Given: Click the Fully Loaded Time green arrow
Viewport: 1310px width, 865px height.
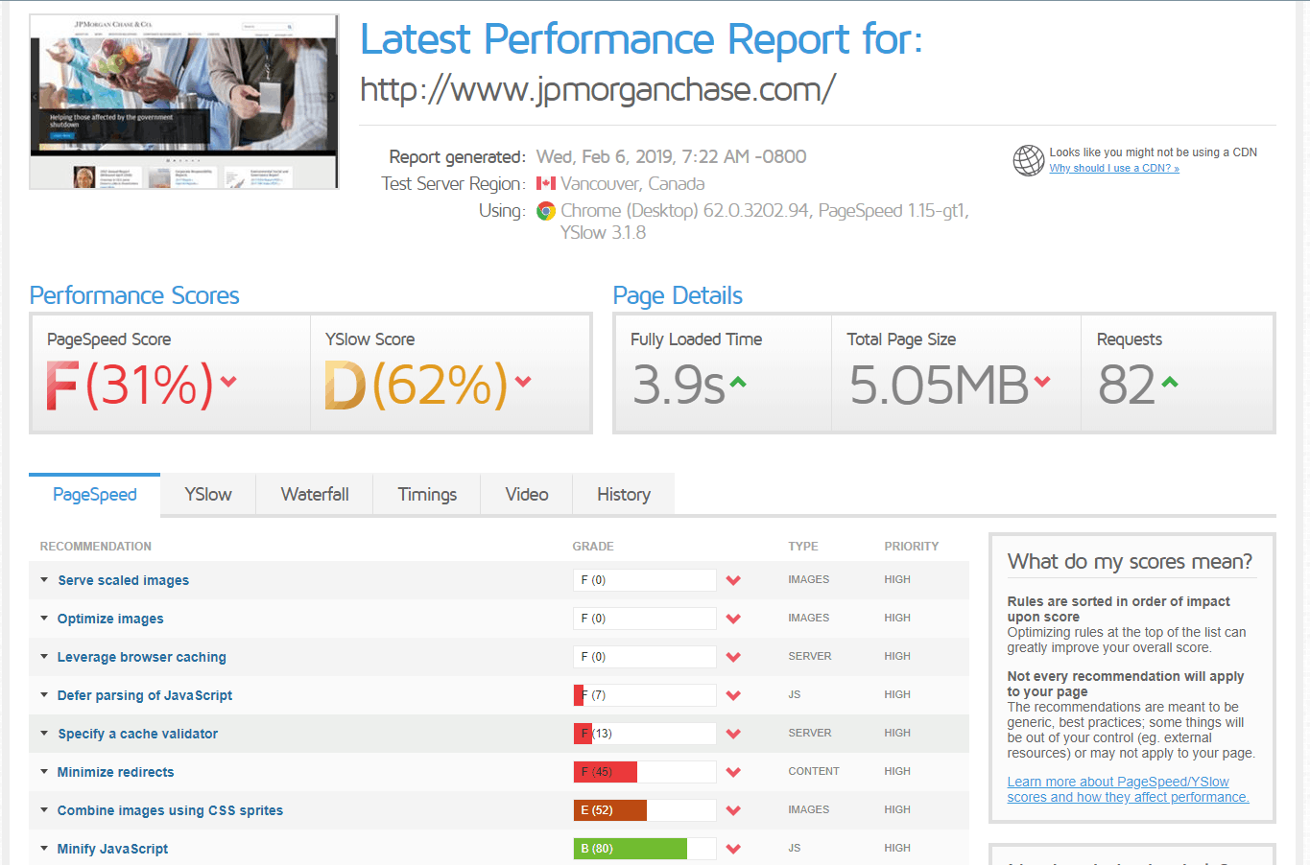Looking at the screenshot, I should (x=737, y=383).
